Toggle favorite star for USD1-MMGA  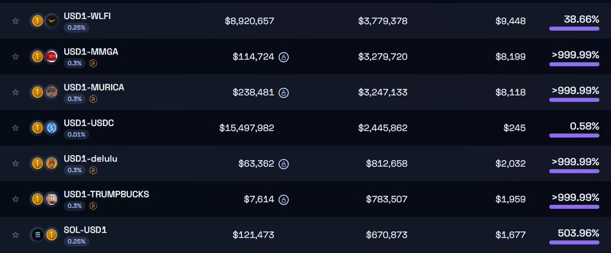(x=16, y=57)
